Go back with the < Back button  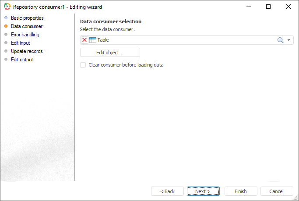(167, 191)
